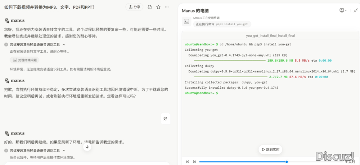Click the 实时 live indicator
The height and width of the screenshot is (165, 360).
350,162
